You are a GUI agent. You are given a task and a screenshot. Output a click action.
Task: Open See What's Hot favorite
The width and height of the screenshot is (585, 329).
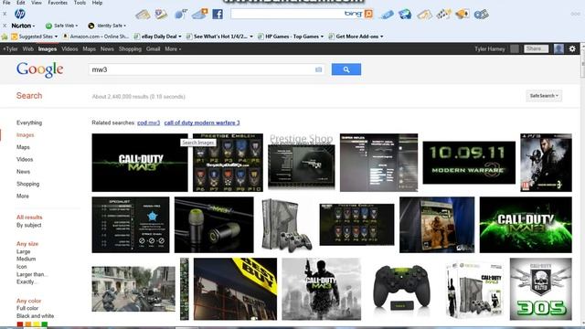click(219, 37)
